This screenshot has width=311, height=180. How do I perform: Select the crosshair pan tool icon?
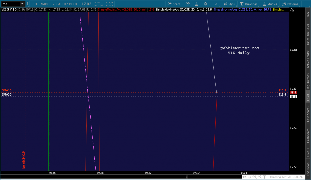249,177
